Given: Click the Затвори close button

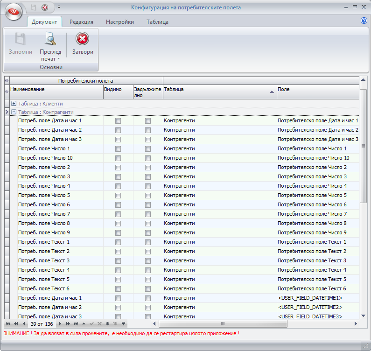Looking at the screenshot, I should click(x=83, y=44).
